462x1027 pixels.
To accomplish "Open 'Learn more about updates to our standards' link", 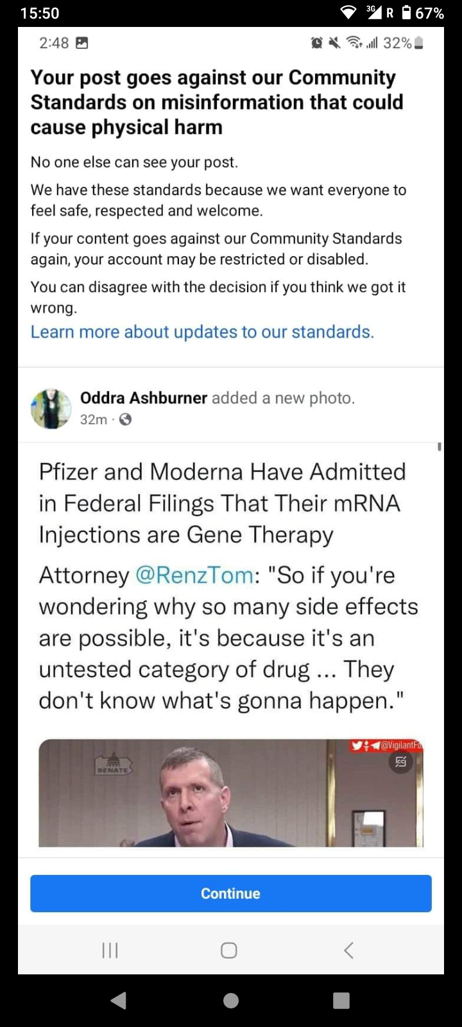I will [202, 332].
